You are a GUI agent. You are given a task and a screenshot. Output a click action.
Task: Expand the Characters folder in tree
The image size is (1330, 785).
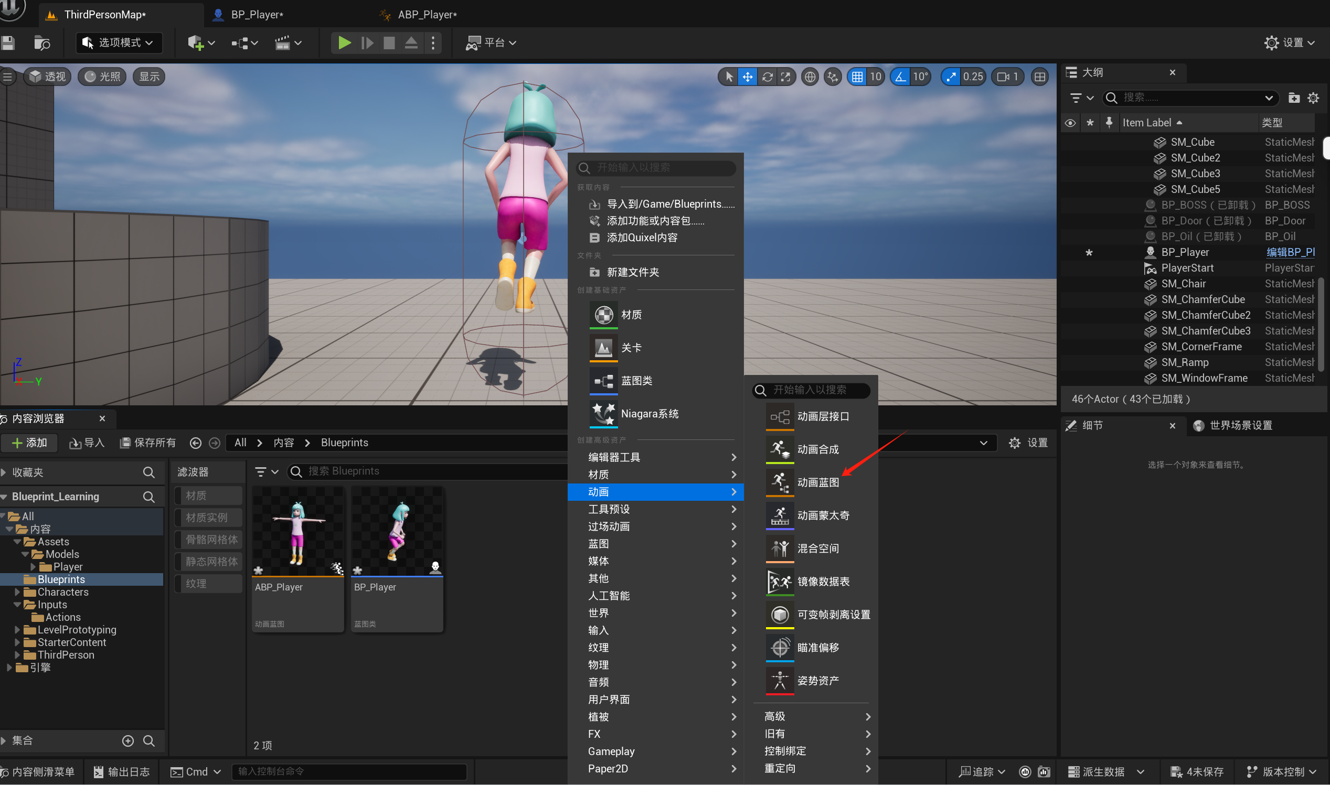click(17, 592)
